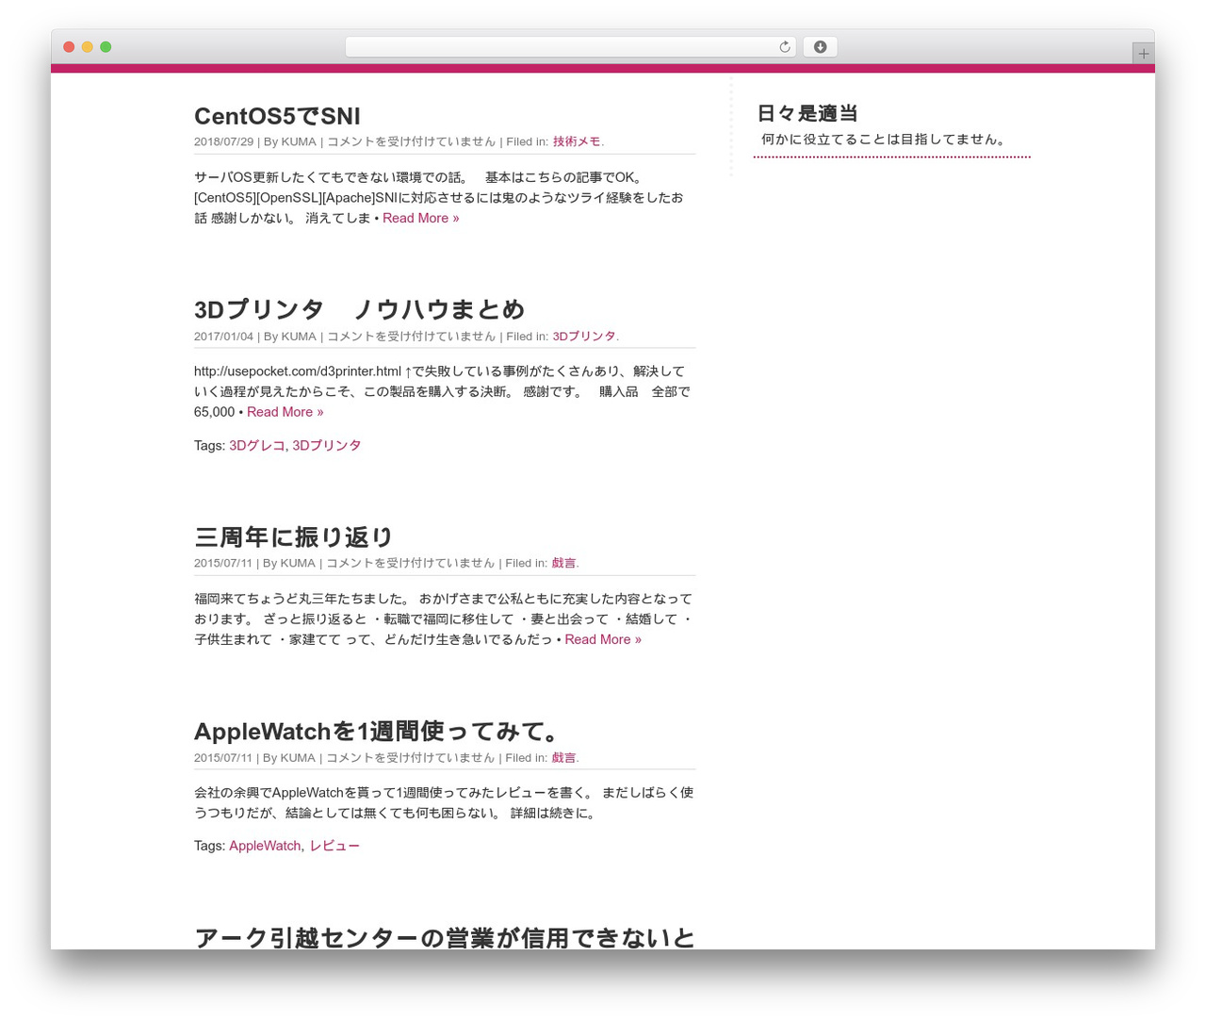
Task: Click the site tagline 何かに役立てることは目指してません。
Action: (x=885, y=139)
